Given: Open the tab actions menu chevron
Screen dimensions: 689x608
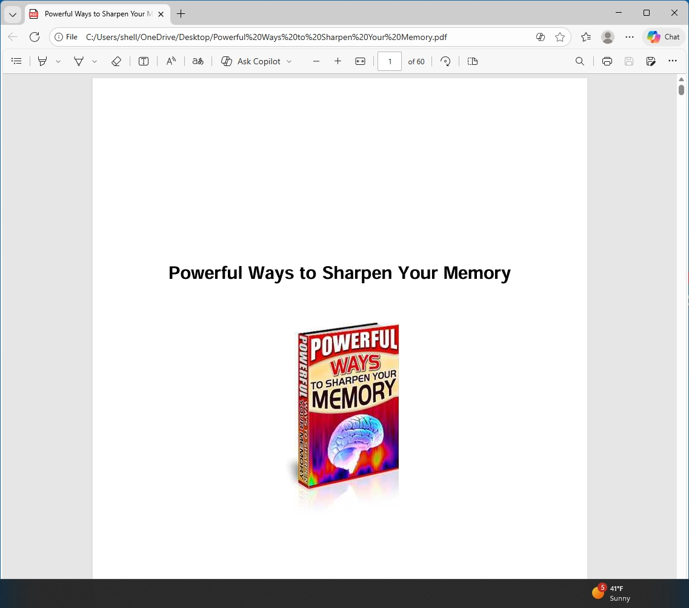Looking at the screenshot, I should 13,14.
